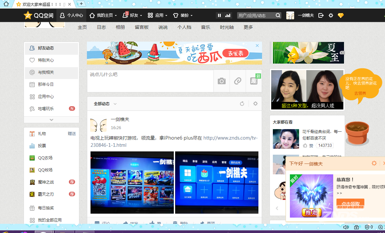Open 魔神之战 game icon
Viewport: 385px width, 233px height.
32,182
